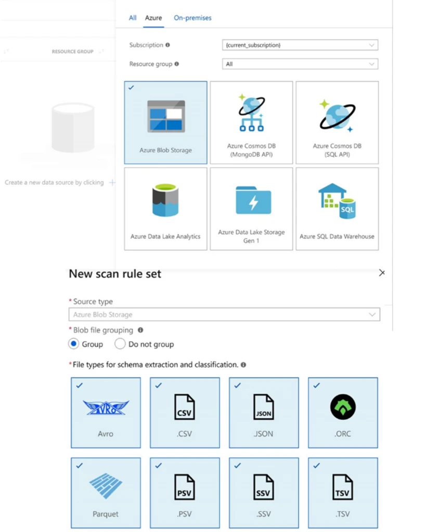Viewport: 425px width, 532px height.
Task: Choose Azure Cosmos DB (MongoDB API) source
Action: (251, 122)
